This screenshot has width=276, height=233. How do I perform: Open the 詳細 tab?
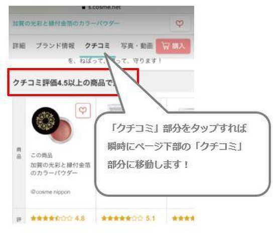pos(19,46)
